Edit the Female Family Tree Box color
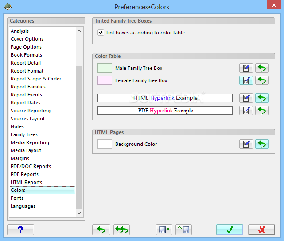 (246, 80)
